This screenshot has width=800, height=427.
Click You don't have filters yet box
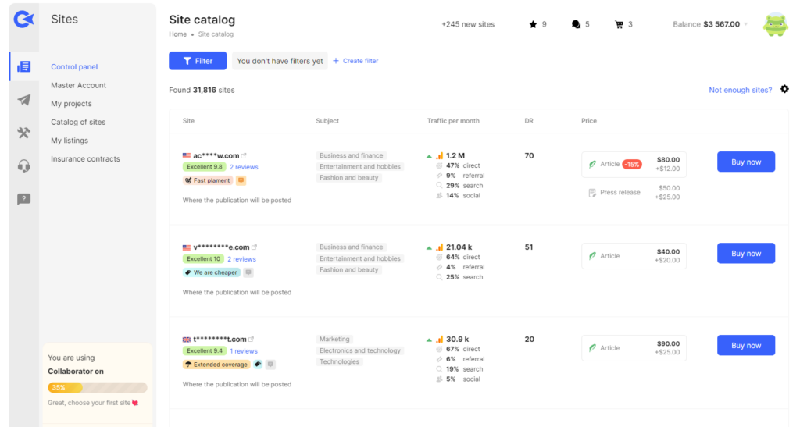click(280, 61)
